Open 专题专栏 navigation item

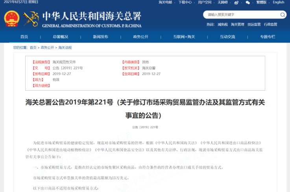[x=268, y=37]
